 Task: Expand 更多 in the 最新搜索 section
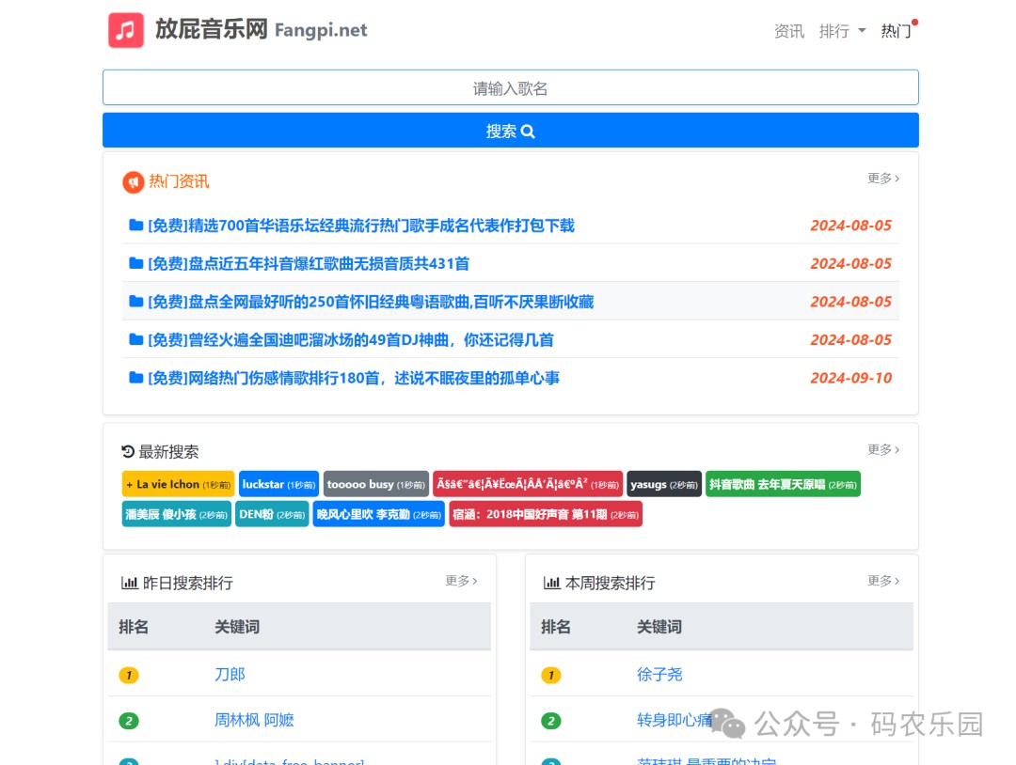[883, 449]
